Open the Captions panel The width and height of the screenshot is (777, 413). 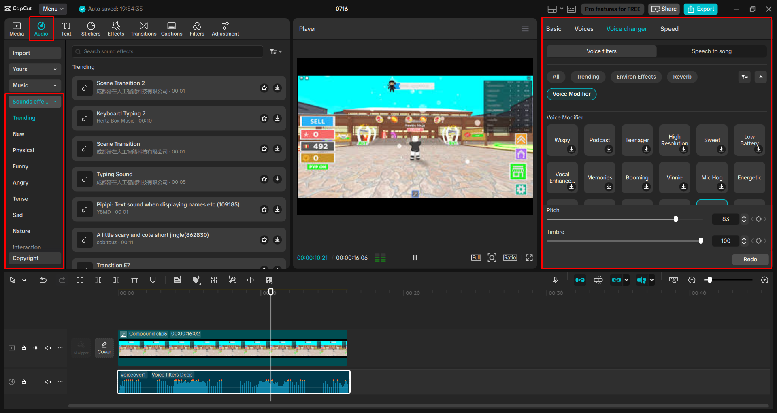172,29
